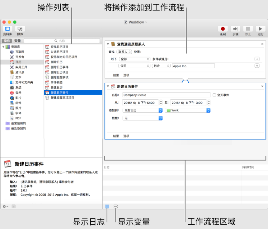The height and width of the screenshot is (229, 268).
Task: Show the log with 显示日志 icon
Action: (x=107, y=206)
